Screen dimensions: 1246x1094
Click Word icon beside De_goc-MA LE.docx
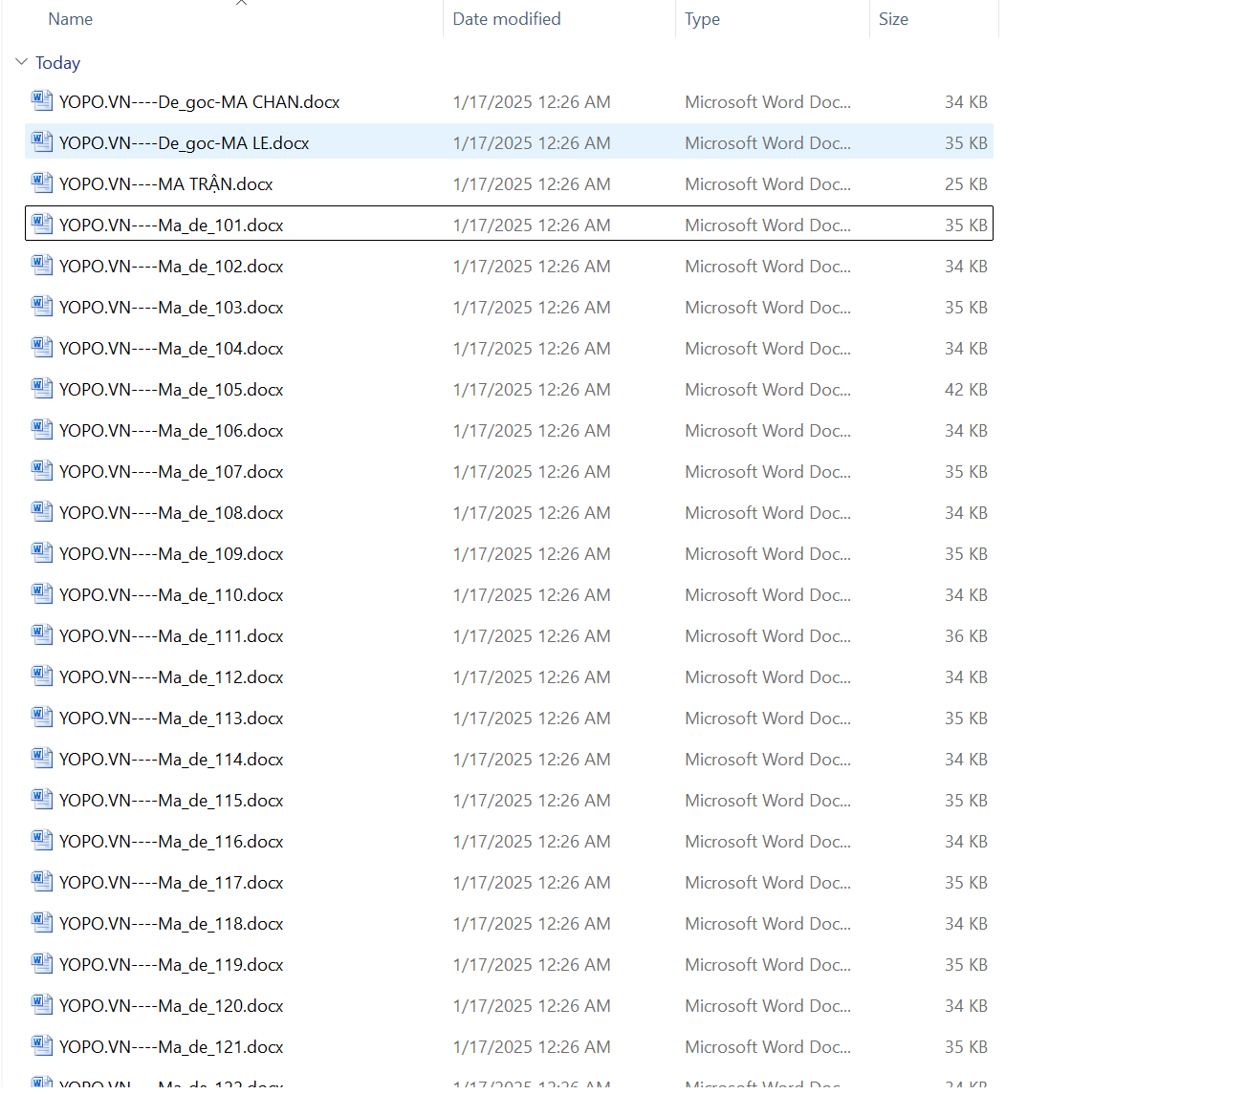41,141
